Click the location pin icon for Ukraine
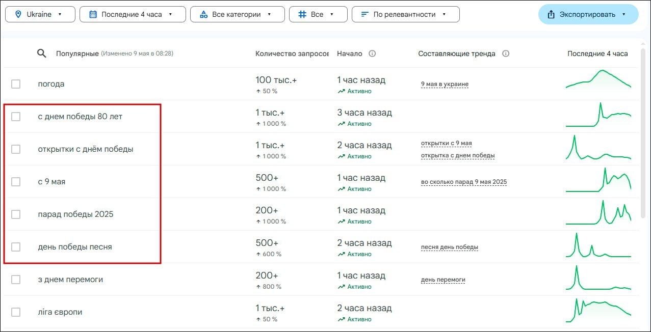The width and height of the screenshot is (651, 332). point(18,14)
